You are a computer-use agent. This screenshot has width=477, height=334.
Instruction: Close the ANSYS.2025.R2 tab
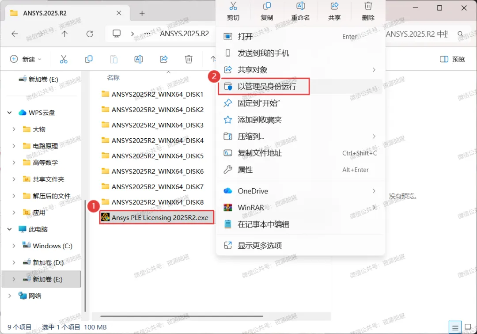pos(119,13)
